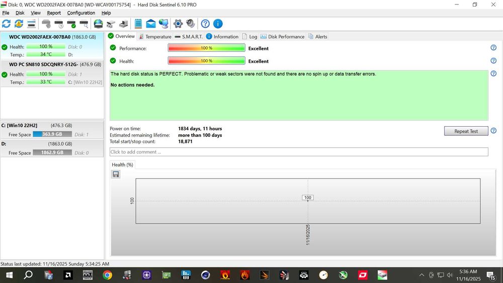This screenshot has width=503, height=283.
Task: Click the save floppy icon above health graph
Action: click(x=116, y=174)
